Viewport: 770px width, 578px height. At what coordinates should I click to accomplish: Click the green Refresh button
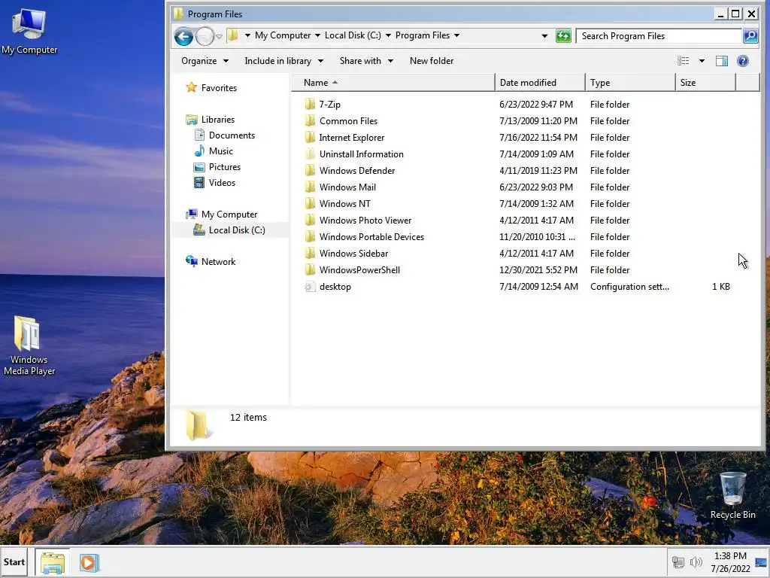click(x=563, y=36)
